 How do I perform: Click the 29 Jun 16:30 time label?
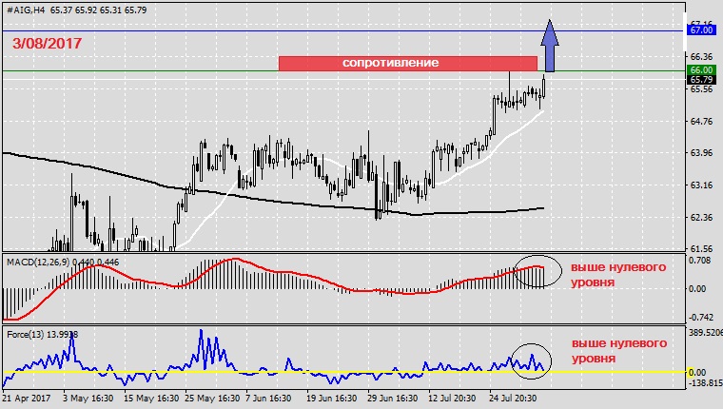(x=392, y=398)
